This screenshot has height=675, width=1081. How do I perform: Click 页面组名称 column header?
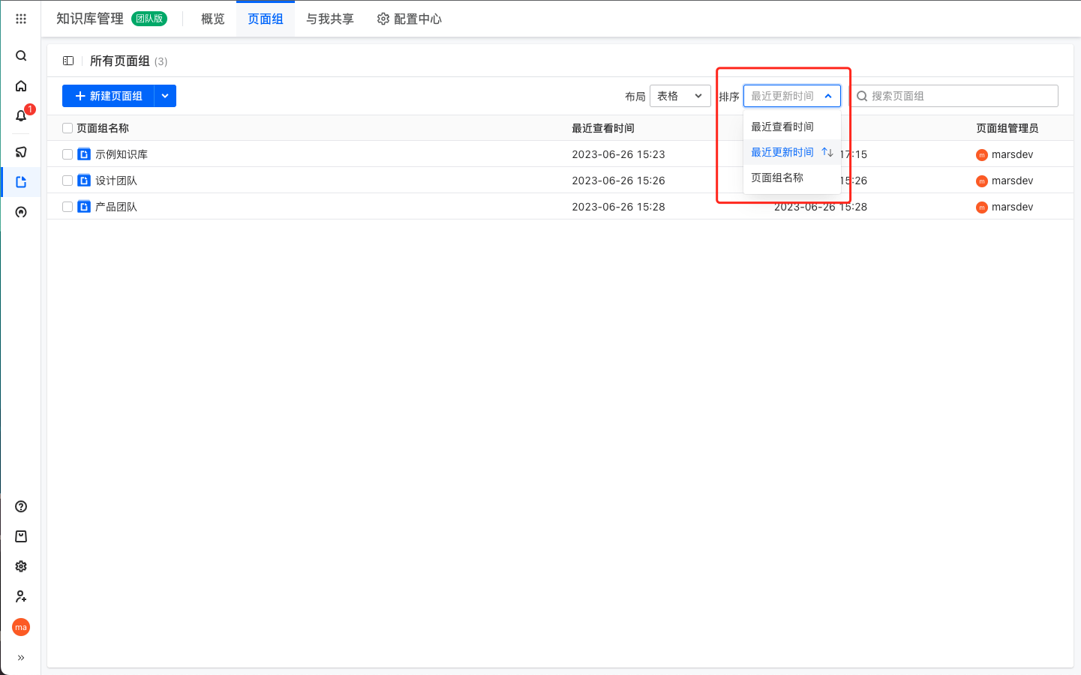pos(103,128)
